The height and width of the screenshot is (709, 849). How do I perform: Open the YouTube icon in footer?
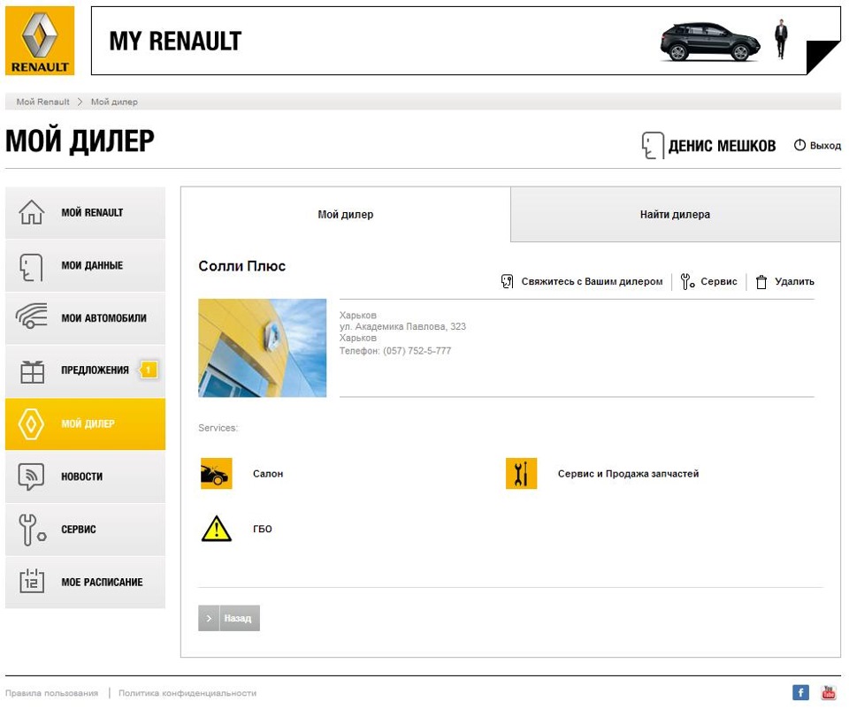pos(829,692)
